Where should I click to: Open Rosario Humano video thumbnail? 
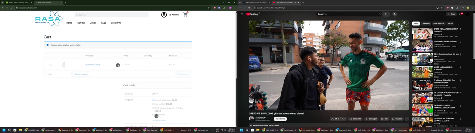coord(422,46)
